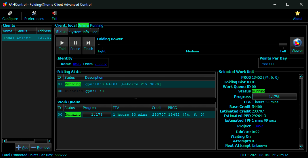Sort clients by Name column header
This screenshot has height=158, width=308.
tap(9, 31)
